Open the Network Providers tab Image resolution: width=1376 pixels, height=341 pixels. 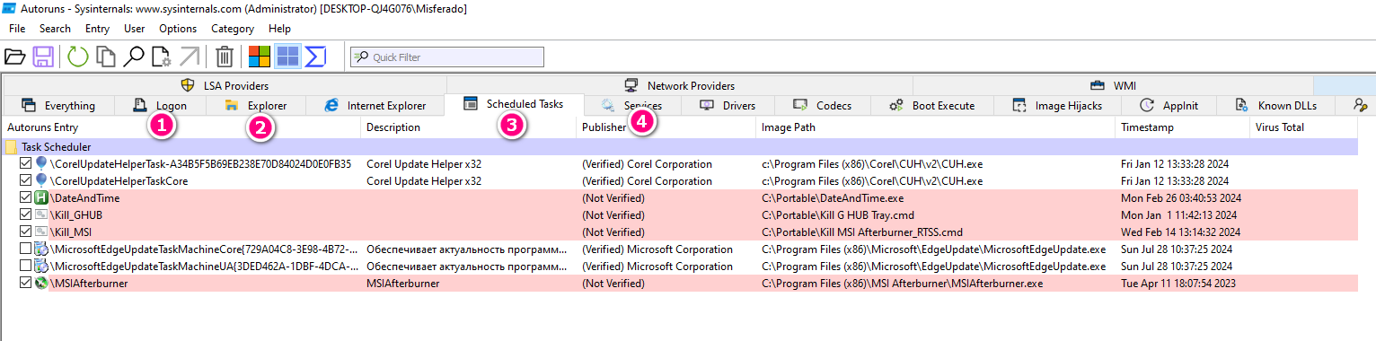point(680,85)
